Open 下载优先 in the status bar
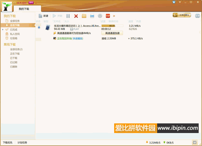 click(x=8, y=143)
